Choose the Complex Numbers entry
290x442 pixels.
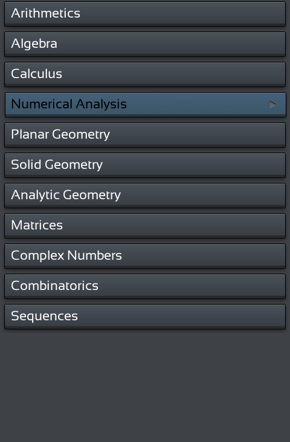point(145,256)
